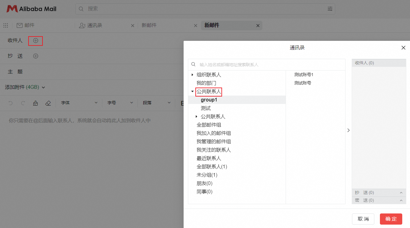The width and height of the screenshot is (410, 228).
Task: Select 未分组(1) in the tree
Action: point(207,175)
